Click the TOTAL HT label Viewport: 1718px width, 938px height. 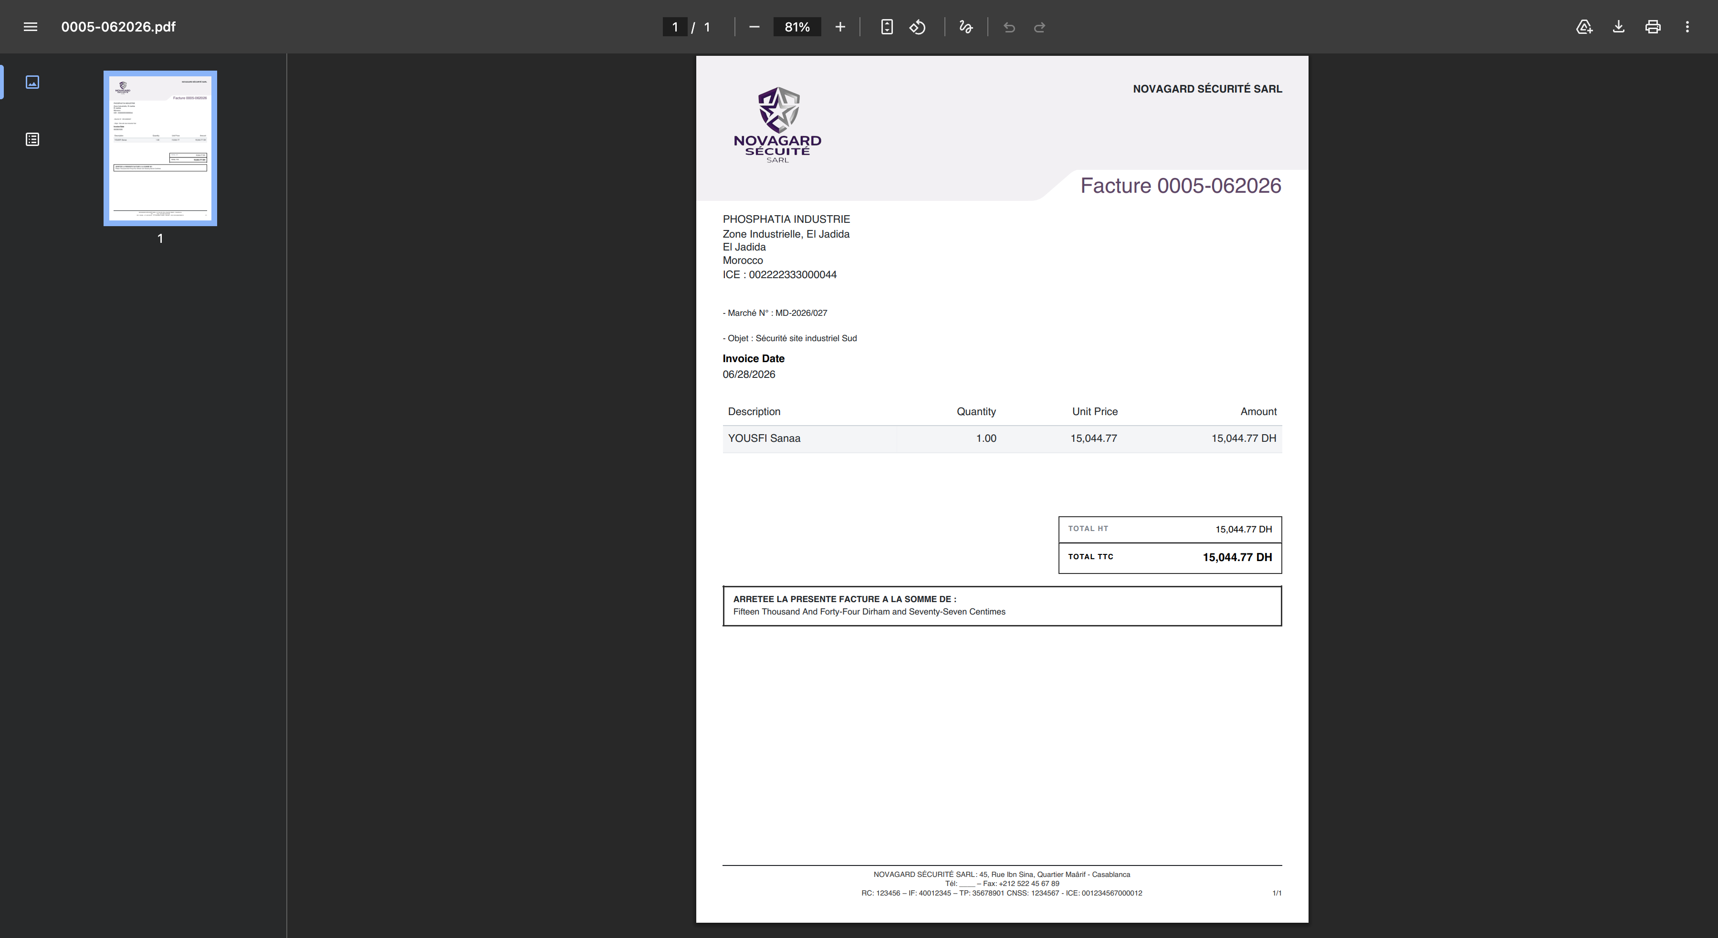pyautogui.click(x=1089, y=529)
